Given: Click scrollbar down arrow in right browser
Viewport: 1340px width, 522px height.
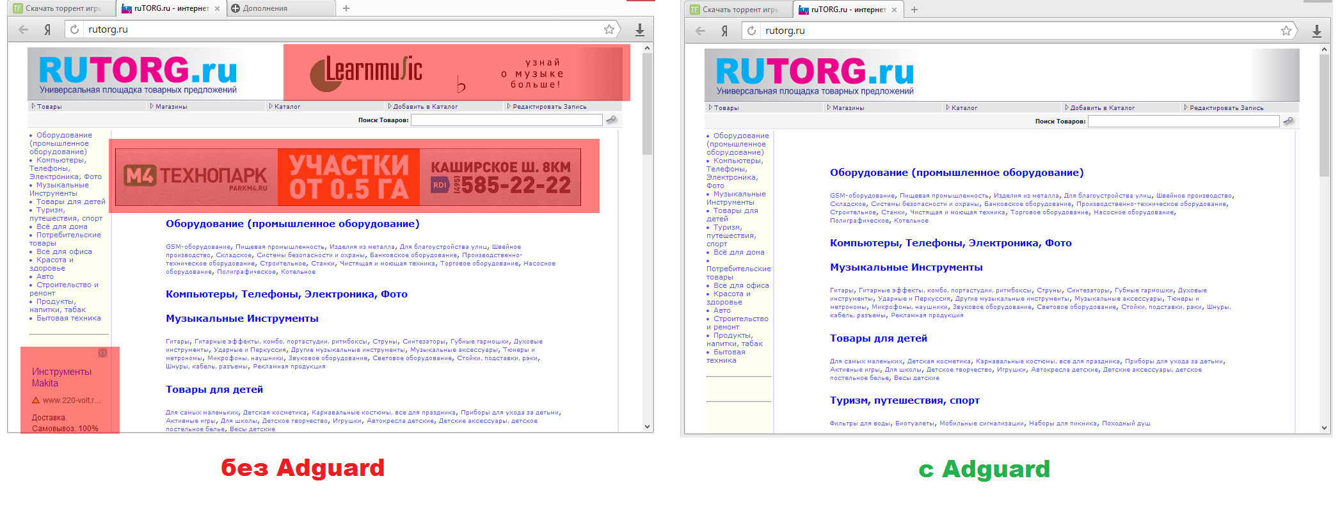Looking at the screenshot, I should pos(1324,428).
